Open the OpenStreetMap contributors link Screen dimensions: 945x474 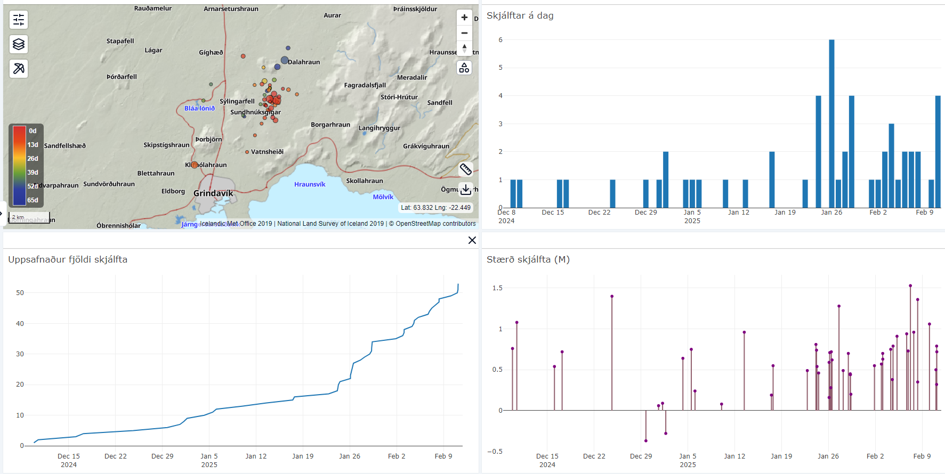435,224
